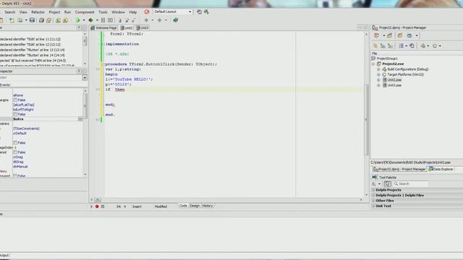Click the (TSizeConstraints) property value

pos(26,129)
